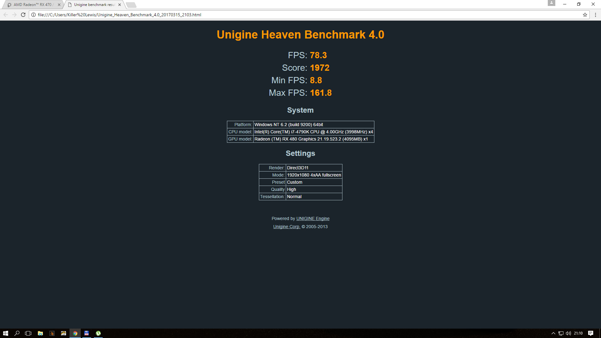
Task: Click the Unigine Heaven Benchmark 4.0 heading
Action: (x=300, y=35)
